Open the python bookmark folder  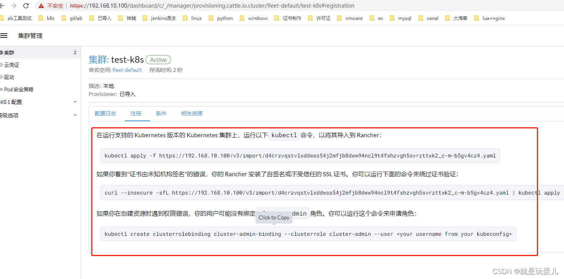[221, 18]
